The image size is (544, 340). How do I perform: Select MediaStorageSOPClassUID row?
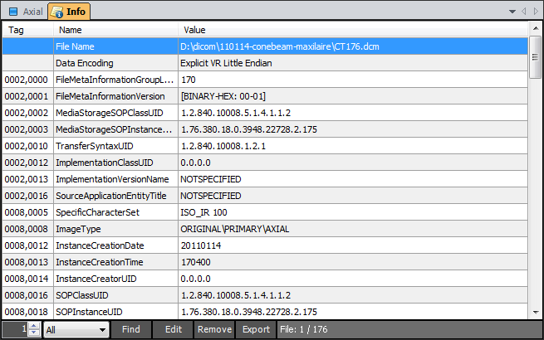click(265, 113)
